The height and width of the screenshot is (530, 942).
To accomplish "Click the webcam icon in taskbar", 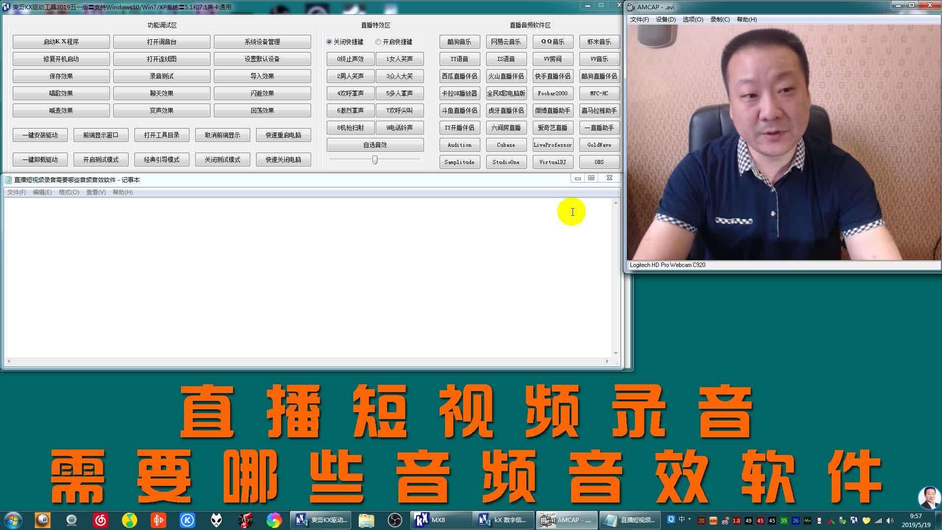I will [x=72, y=520].
